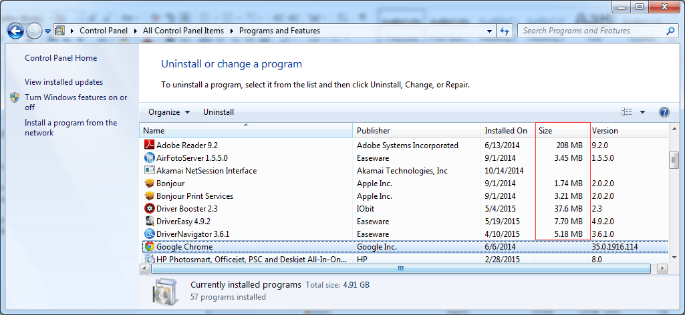Viewport: 685px width, 315px height.
Task: Open the Organize dropdown menu
Action: pyautogui.click(x=169, y=112)
